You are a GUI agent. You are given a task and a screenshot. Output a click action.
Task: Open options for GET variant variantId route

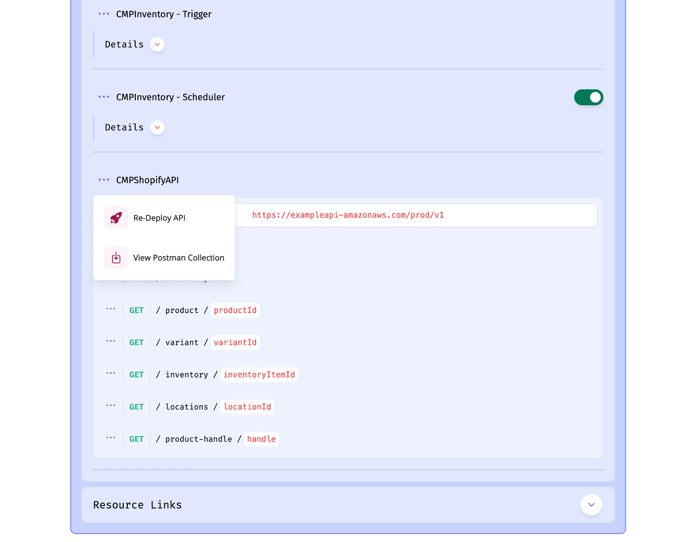click(111, 341)
